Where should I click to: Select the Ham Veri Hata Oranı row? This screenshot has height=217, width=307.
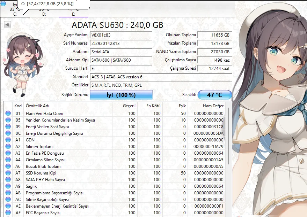point(115,113)
